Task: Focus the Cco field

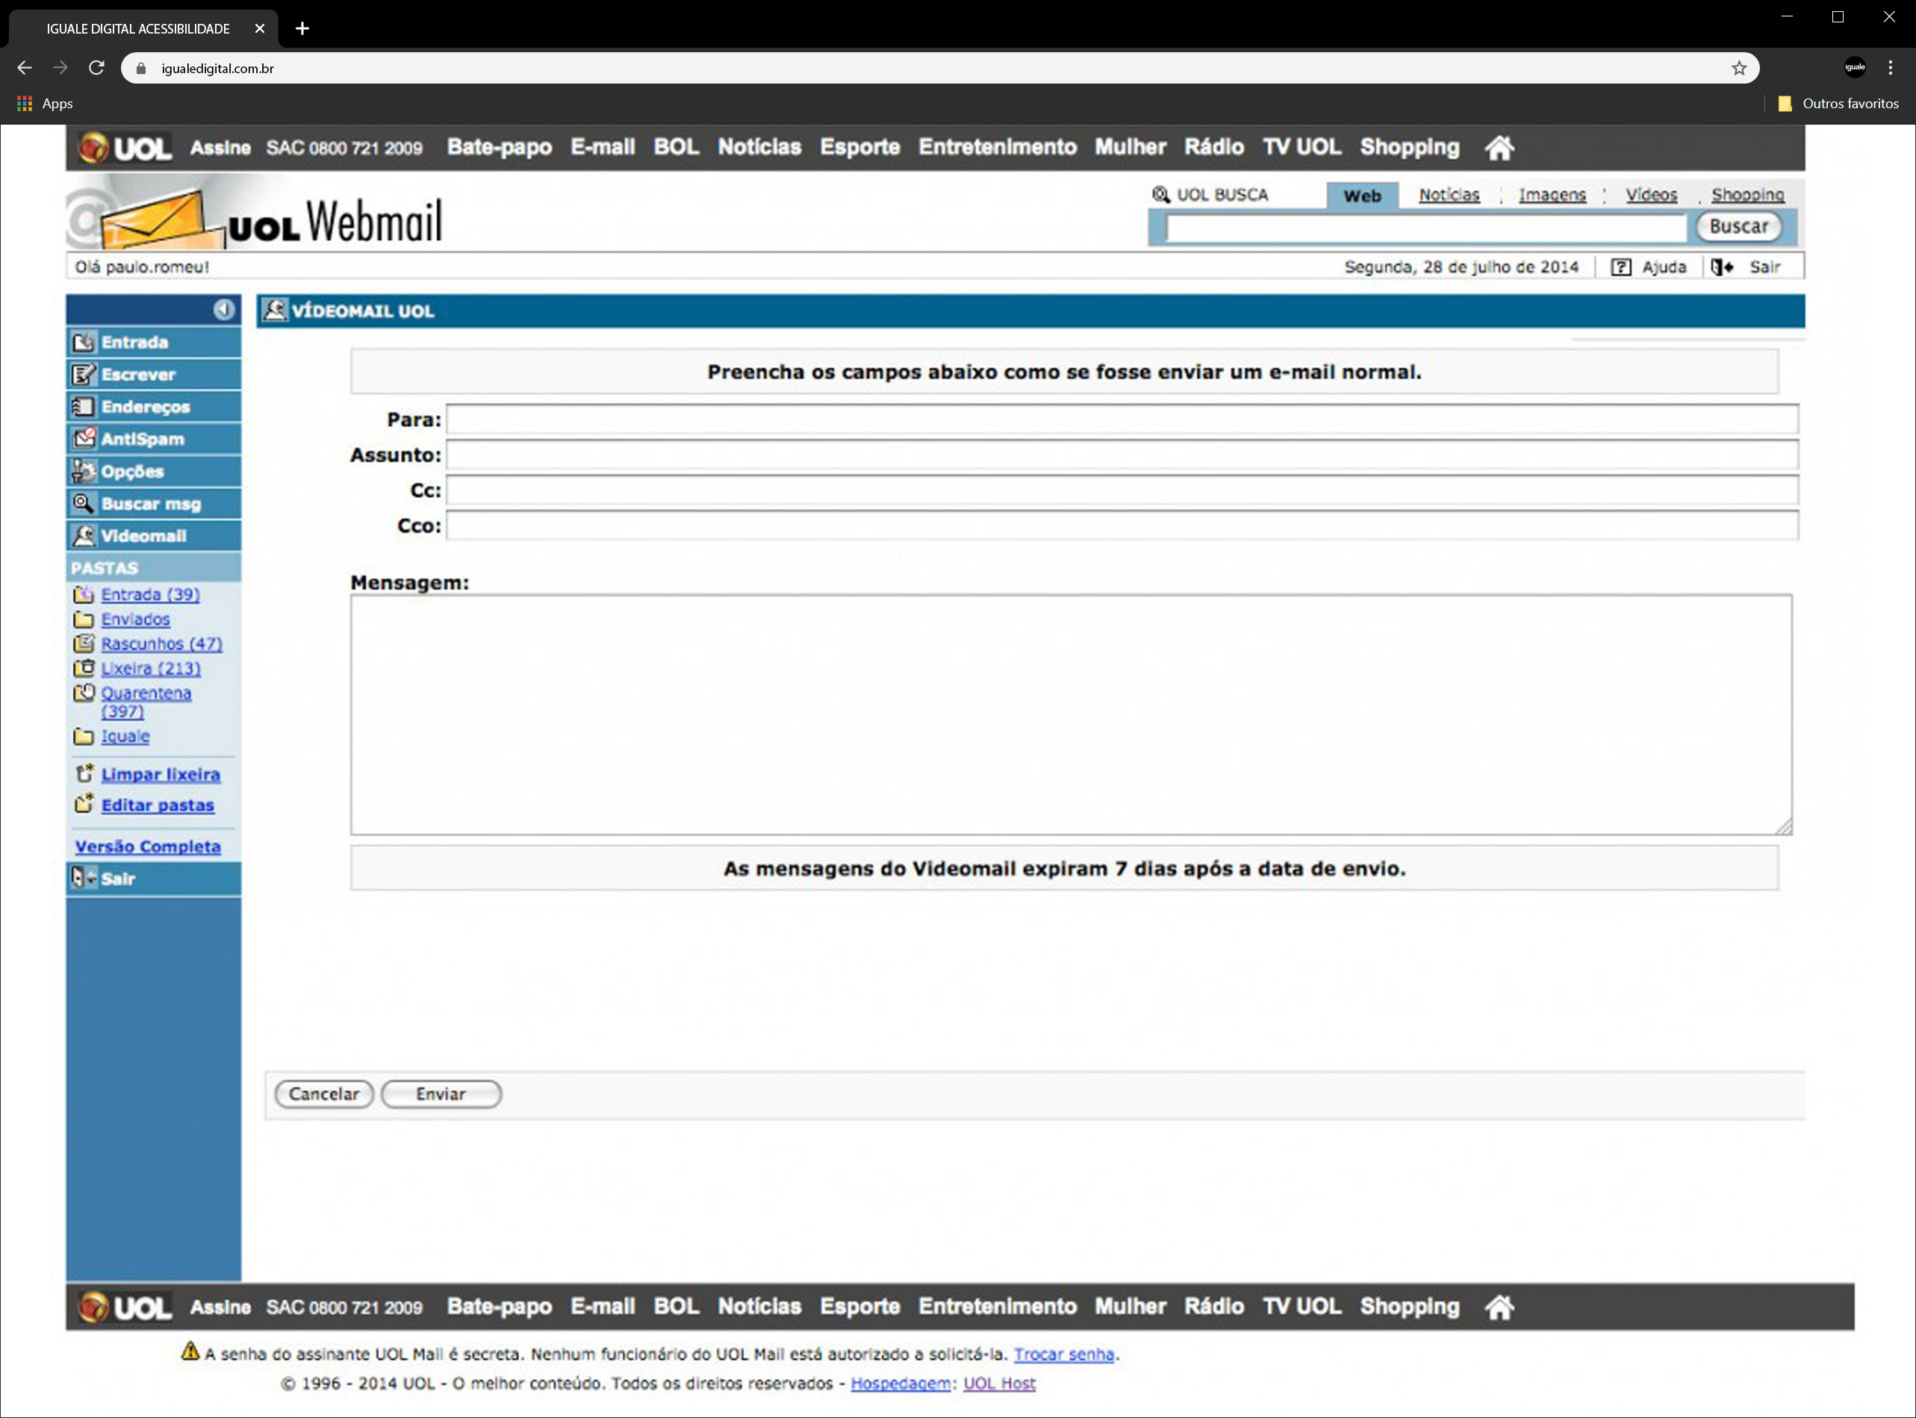Action: 1122,525
